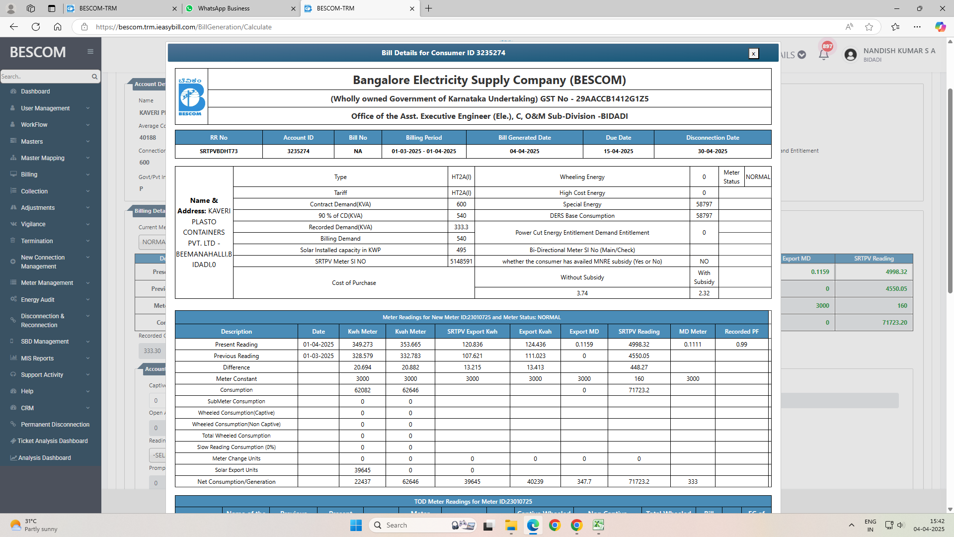Image resolution: width=954 pixels, height=537 pixels.
Task: Open SBD Management sidebar item
Action: pyautogui.click(x=50, y=342)
